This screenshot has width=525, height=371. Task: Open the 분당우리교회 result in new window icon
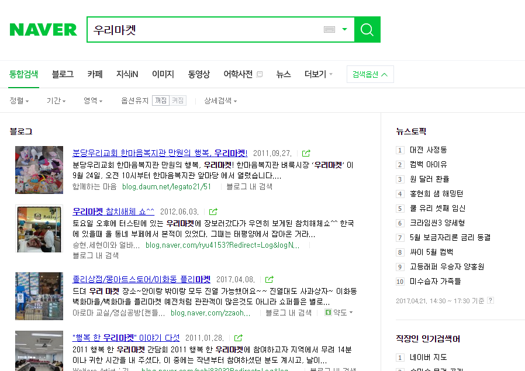coord(306,153)
